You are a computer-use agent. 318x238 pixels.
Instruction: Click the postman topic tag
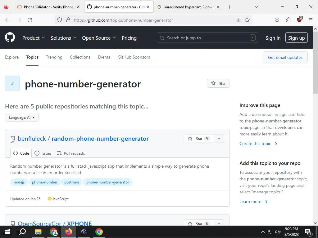[72, 182]
